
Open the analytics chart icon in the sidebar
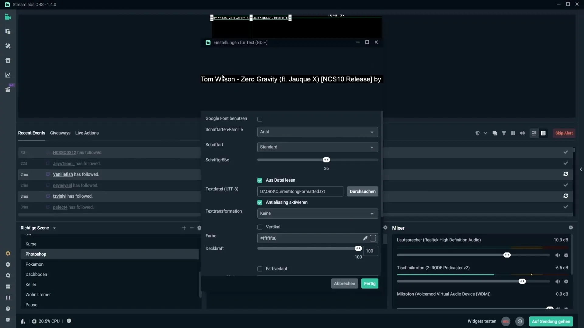pyautogui.click(x=8, y=75)
